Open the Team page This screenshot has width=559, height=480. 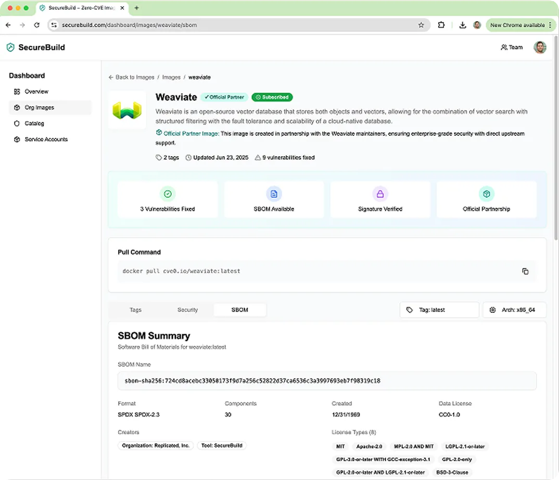512,47
